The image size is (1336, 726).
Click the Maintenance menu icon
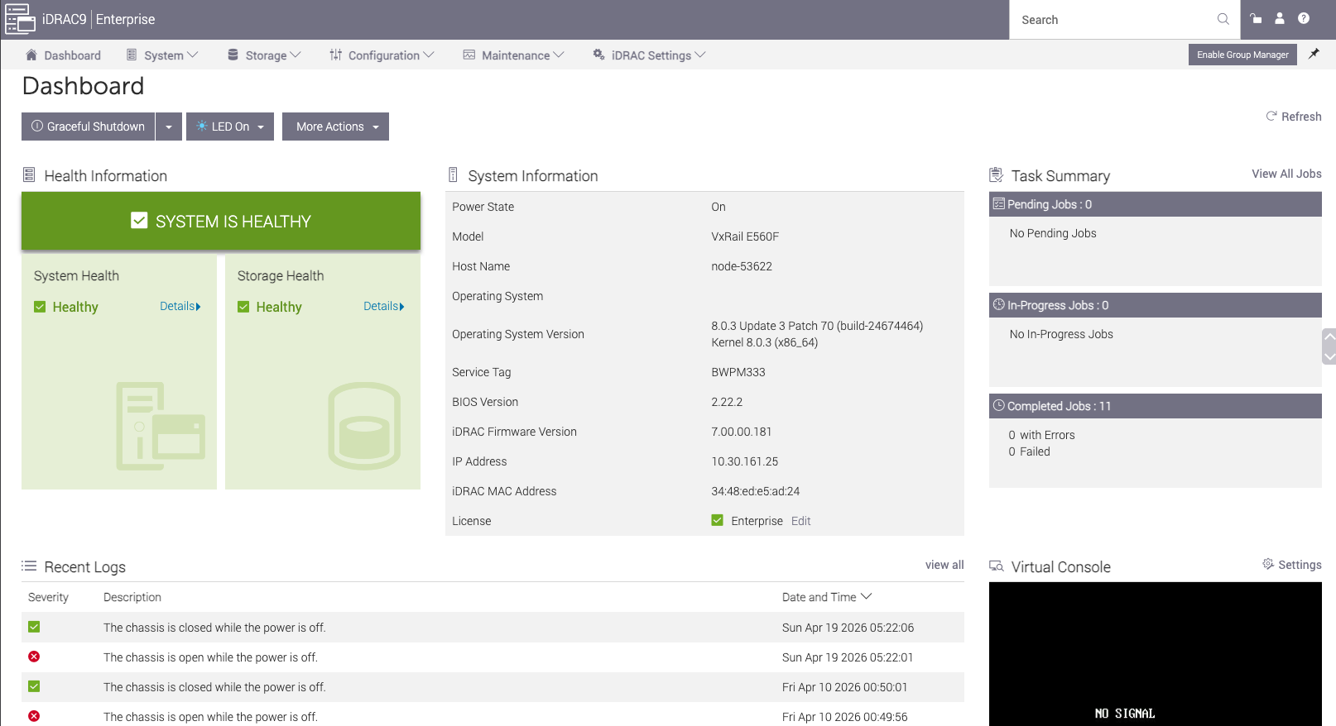pos(469,55)
